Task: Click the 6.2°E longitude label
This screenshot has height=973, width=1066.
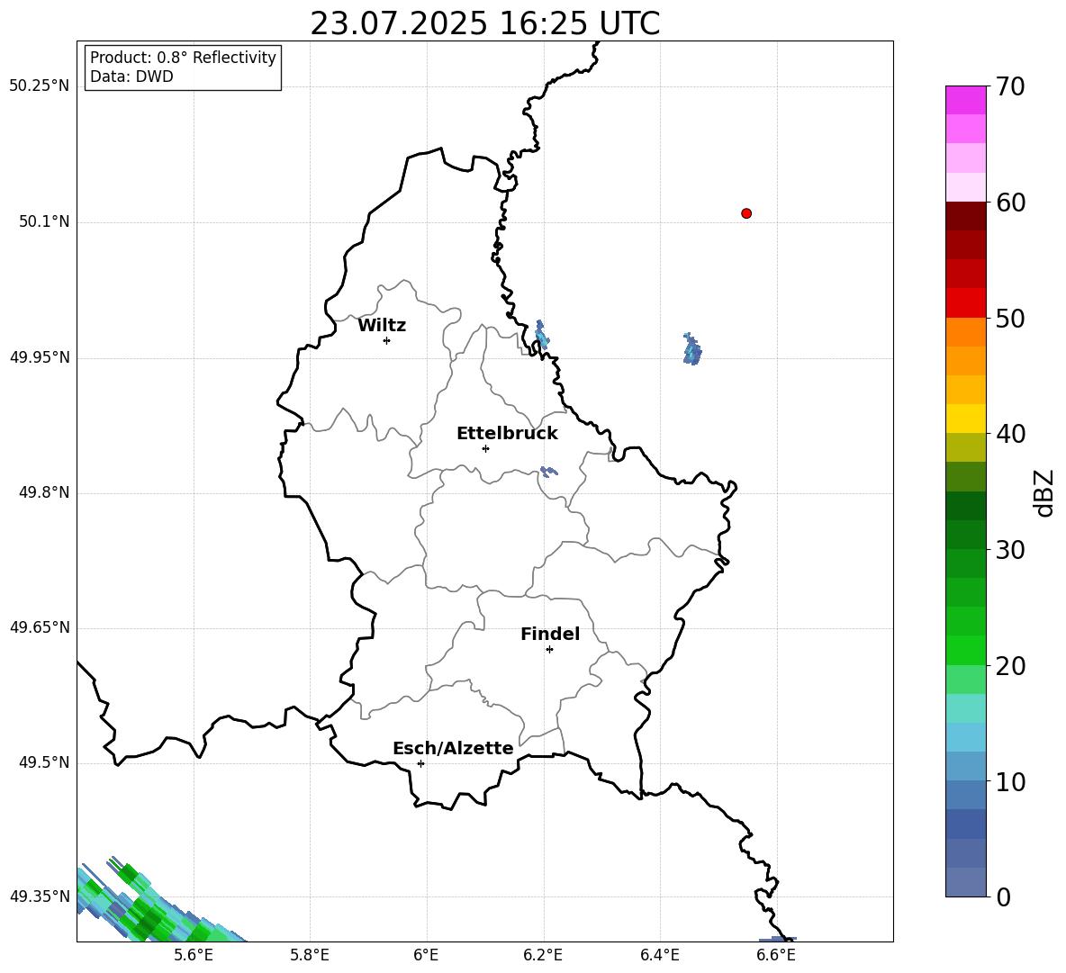Action: click(x=543, y=955)
